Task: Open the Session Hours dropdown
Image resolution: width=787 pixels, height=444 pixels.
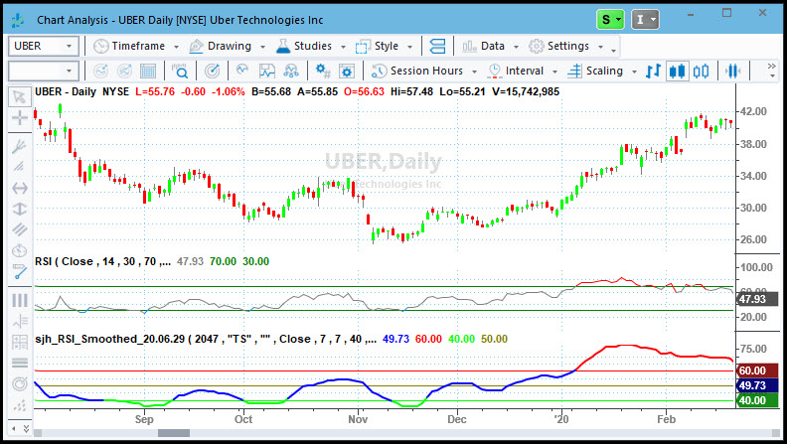Action: point(424,72)
